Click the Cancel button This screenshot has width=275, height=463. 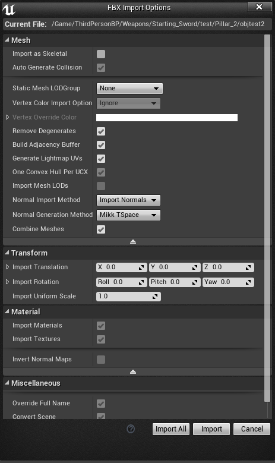(x=252, y=429)
